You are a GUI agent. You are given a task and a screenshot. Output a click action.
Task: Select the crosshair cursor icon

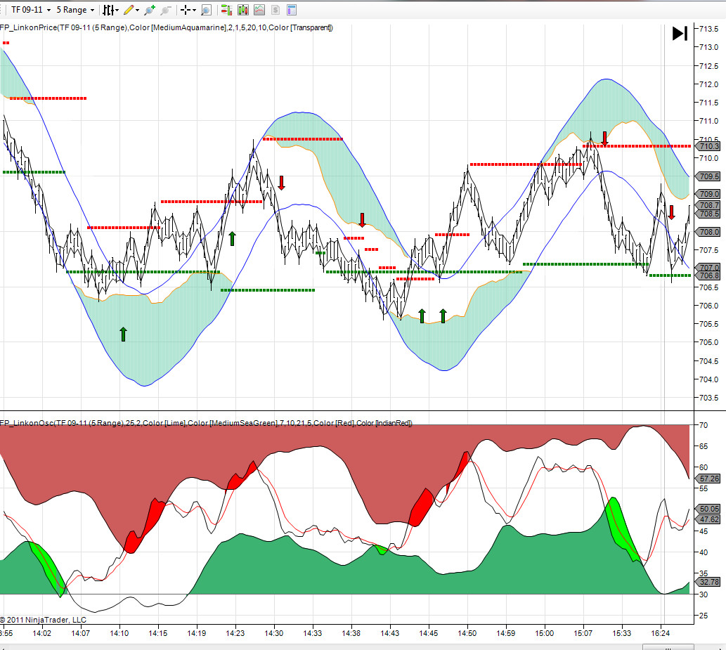point(186,10)
